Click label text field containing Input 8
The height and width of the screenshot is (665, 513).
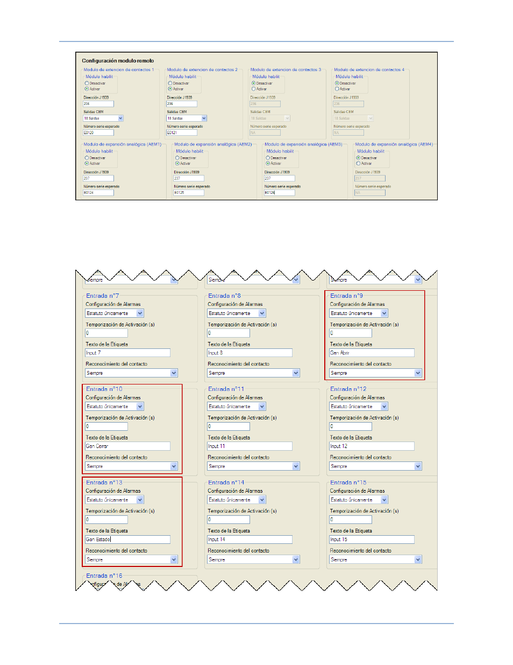pos(250,353)
